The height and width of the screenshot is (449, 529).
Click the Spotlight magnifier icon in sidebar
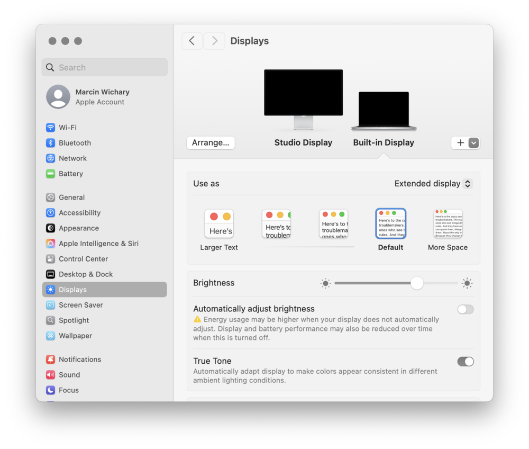[x=51, y=320]
